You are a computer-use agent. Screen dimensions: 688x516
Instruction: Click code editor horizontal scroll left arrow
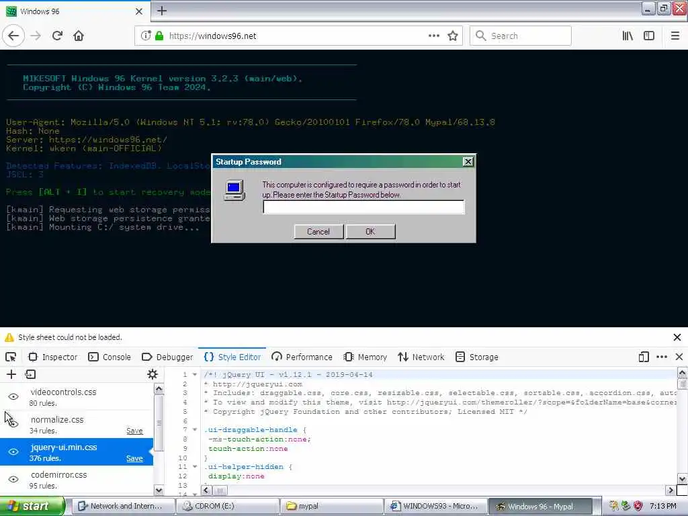(206, 490)
